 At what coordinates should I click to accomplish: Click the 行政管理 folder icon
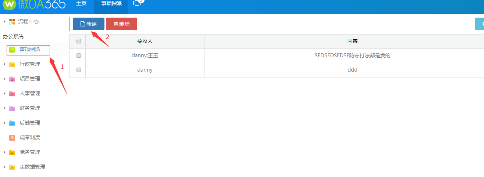click(x=12, y=64)
